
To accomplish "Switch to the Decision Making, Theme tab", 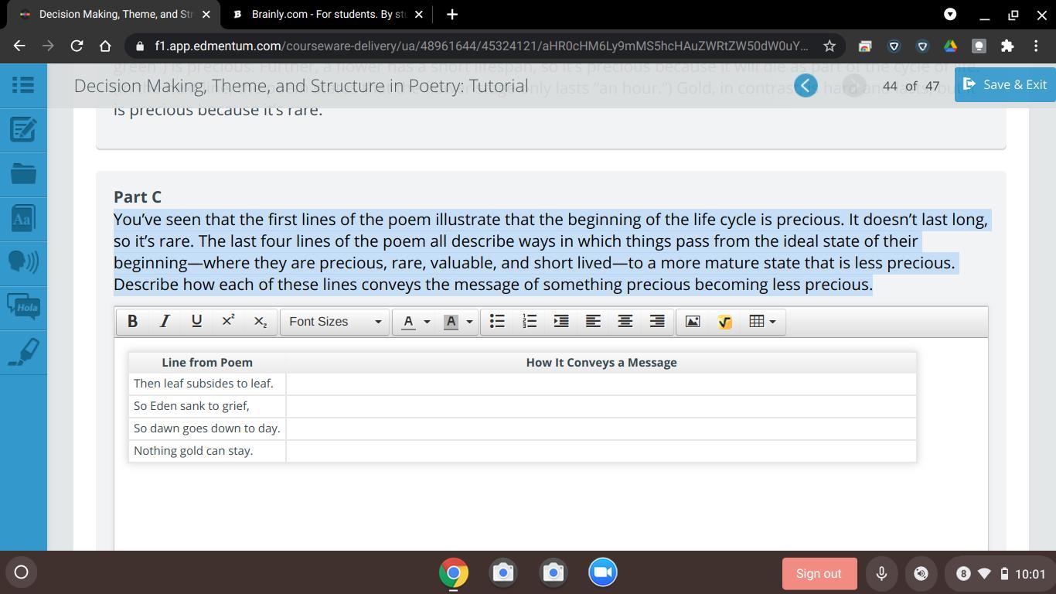I will tap(114, 14).
